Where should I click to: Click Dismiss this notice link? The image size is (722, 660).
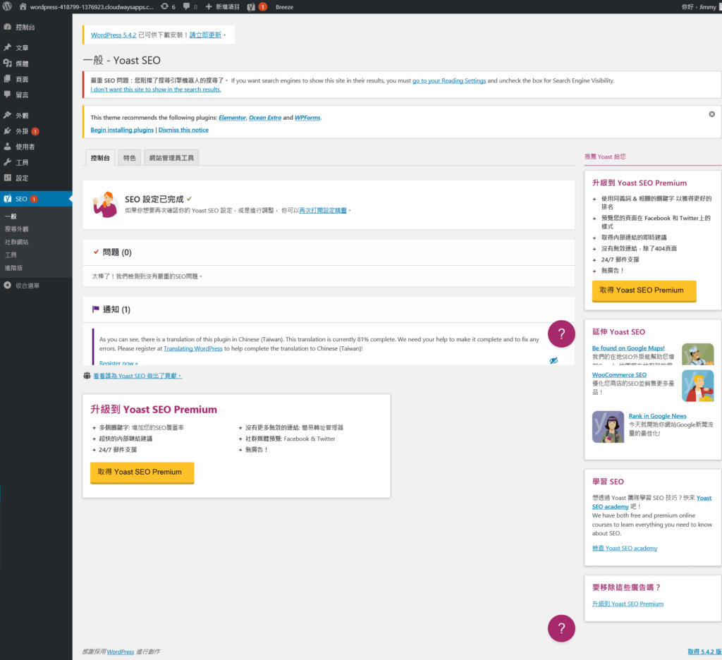[183, 130]
